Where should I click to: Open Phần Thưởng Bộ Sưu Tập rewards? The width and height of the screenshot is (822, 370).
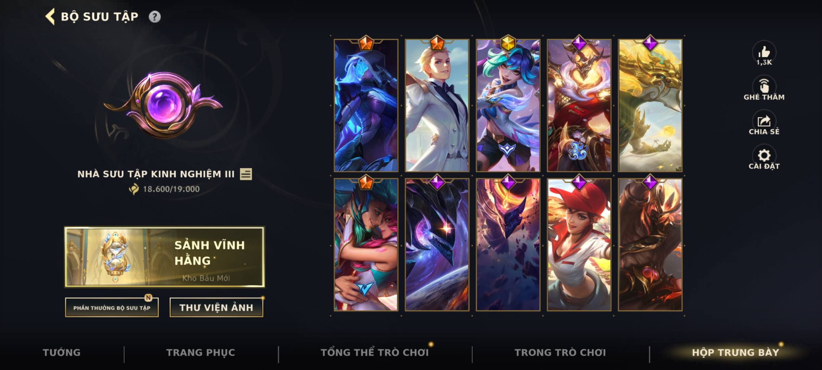[x=112, y=308]
